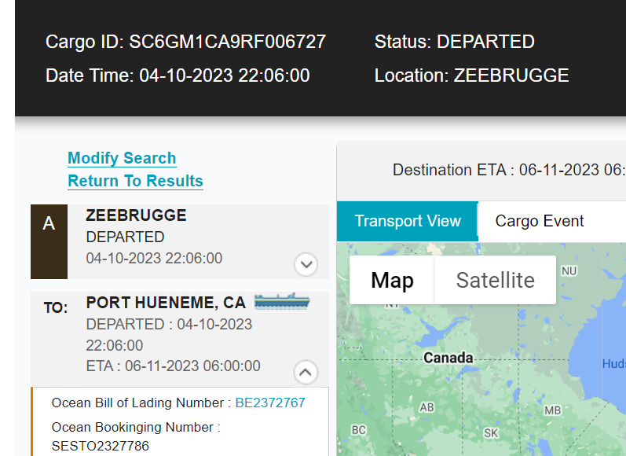
Task: Select the Map view type
Action: pyautogui.click(x=392, y=280)
